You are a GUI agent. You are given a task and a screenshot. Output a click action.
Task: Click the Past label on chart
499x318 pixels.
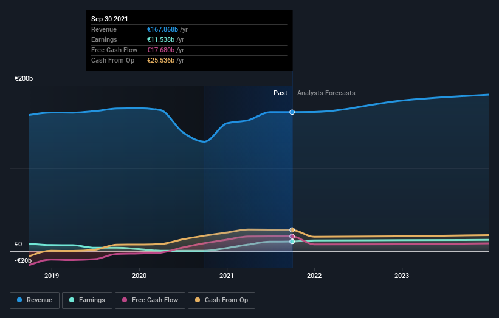point(280,93)
